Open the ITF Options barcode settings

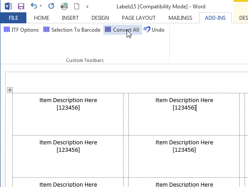21,30
